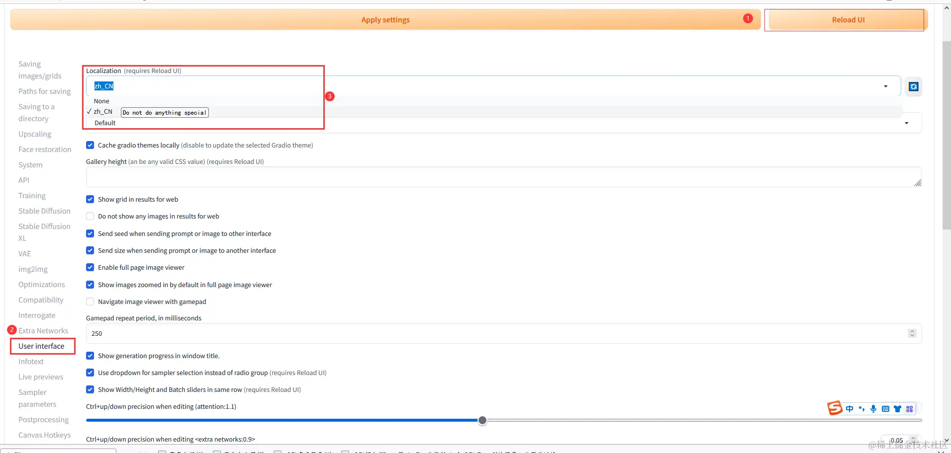
Task: Toggle punctuation mode in Sogou IME toolbar
Action: [x=861, y=409]
